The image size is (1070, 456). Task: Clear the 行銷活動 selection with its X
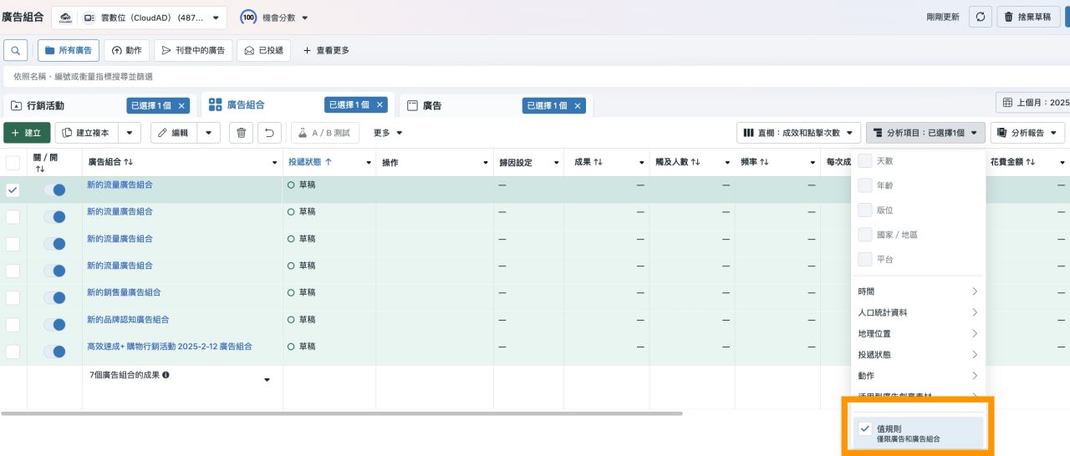pyautogui.click(x=182, y=105)
